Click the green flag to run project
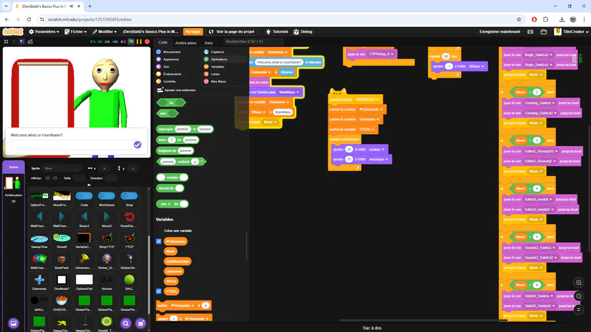Image resolution: width=591 pixels, height=332 pixels. coord(131,41)
